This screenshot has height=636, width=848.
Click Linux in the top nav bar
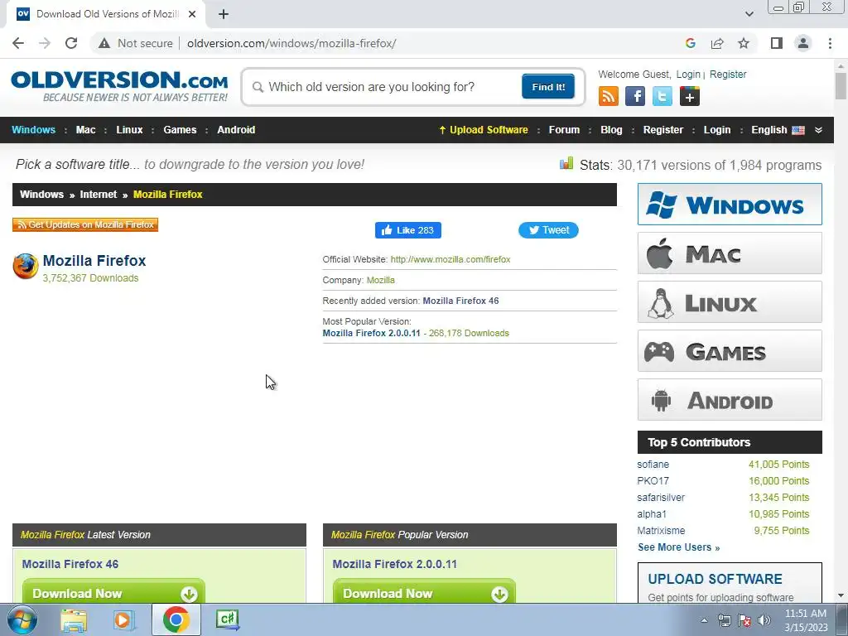[x=129, y=130]
